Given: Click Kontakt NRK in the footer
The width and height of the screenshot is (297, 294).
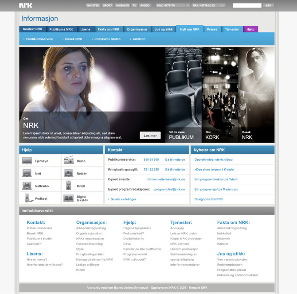Looking at the screenshot, I should coord(198,287).
